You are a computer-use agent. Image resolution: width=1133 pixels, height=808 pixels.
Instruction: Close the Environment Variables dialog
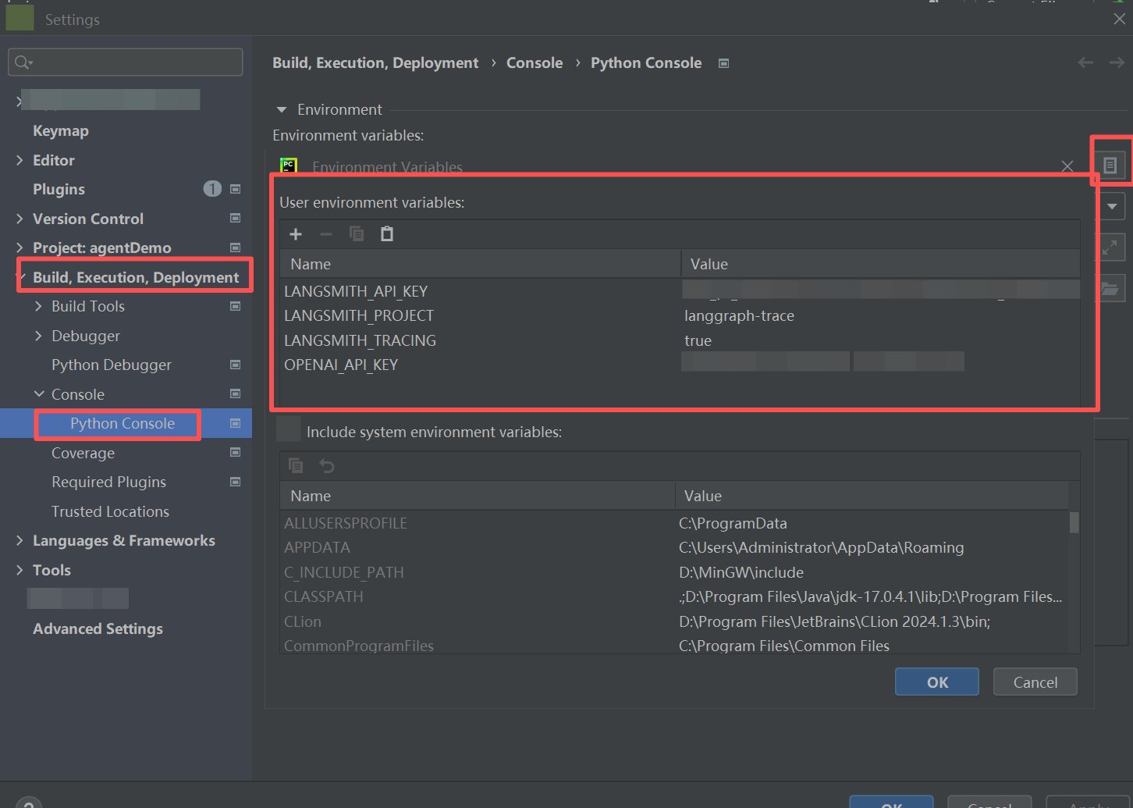click(1067, 166)
